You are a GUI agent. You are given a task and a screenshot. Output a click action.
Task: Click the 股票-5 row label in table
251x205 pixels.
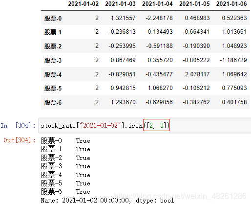coord(53,88)
